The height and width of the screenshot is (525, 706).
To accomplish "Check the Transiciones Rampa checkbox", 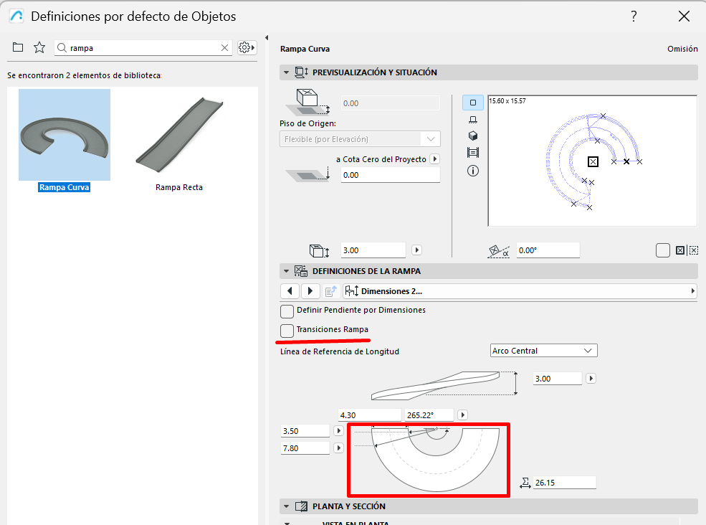I will coord(287,330).
